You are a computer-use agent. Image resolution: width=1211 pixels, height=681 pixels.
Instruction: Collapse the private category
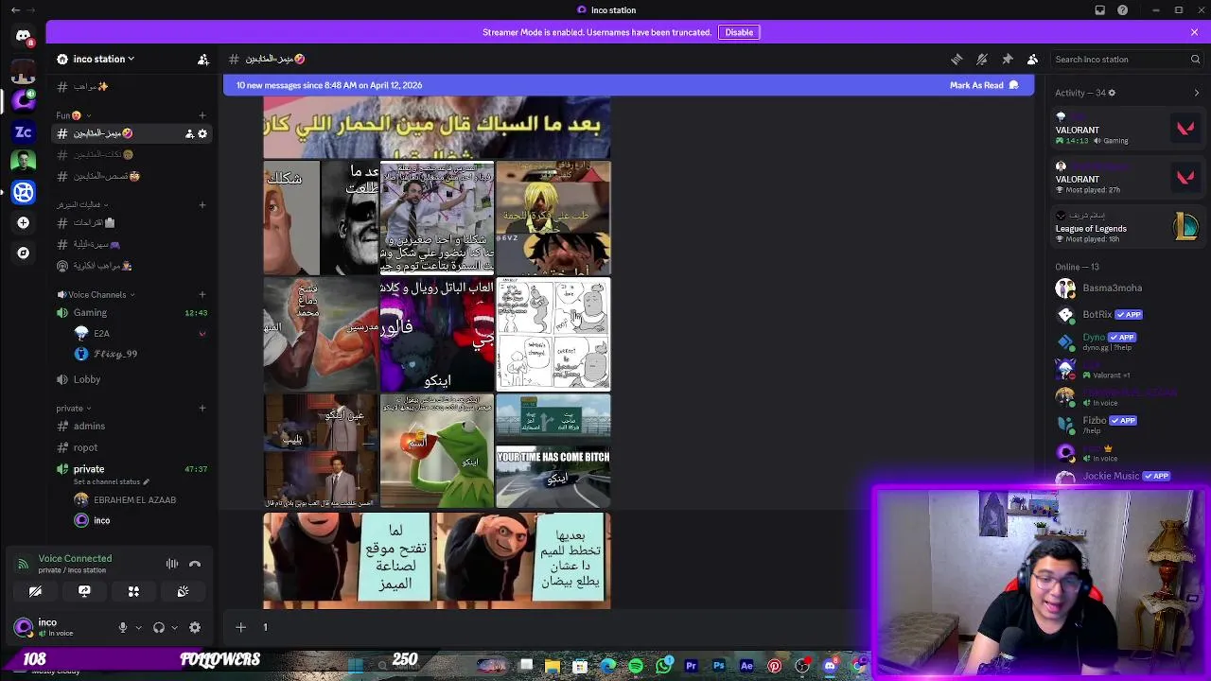coord(74,409)
